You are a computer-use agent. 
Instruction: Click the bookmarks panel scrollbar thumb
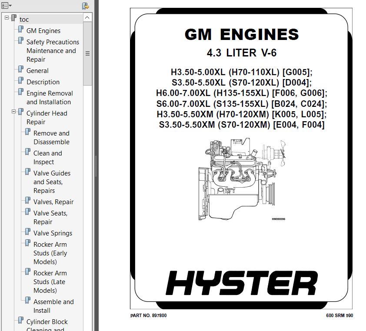click(87, 54)
